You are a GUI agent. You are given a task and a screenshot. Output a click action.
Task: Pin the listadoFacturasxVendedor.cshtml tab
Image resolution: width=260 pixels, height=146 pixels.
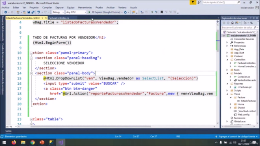pyautogui.click(x=42, y=18)
